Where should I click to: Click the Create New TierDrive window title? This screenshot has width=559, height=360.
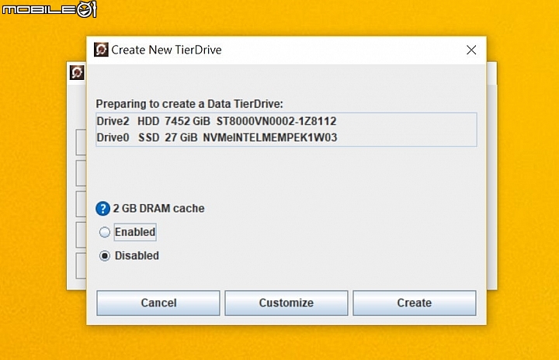[x=166, y=50]
